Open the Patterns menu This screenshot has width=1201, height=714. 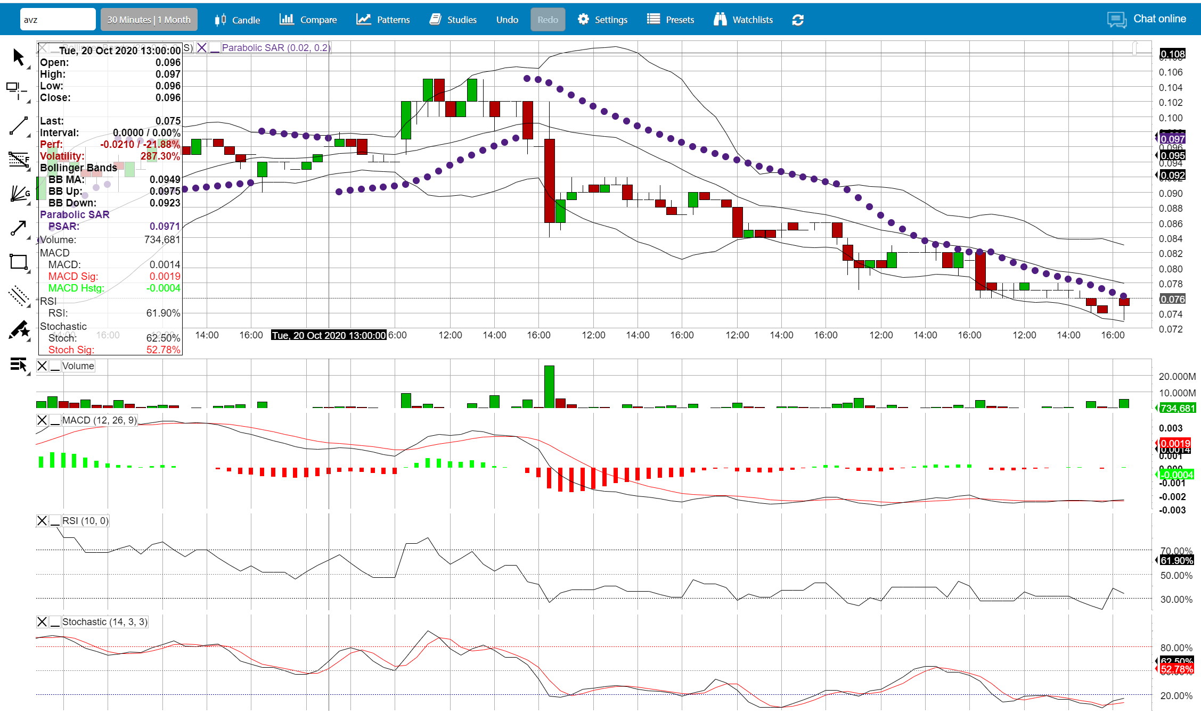point(383,20)
